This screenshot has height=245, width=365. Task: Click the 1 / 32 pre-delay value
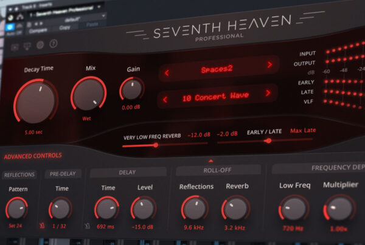point(59,226)
